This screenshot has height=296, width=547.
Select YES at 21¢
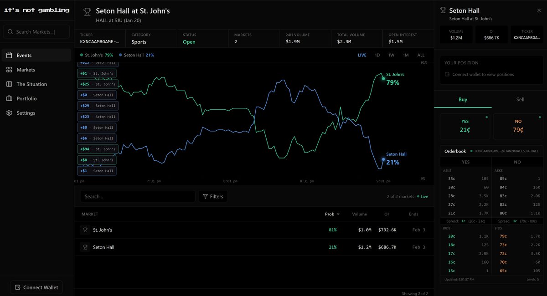click(x=465, y=126)
